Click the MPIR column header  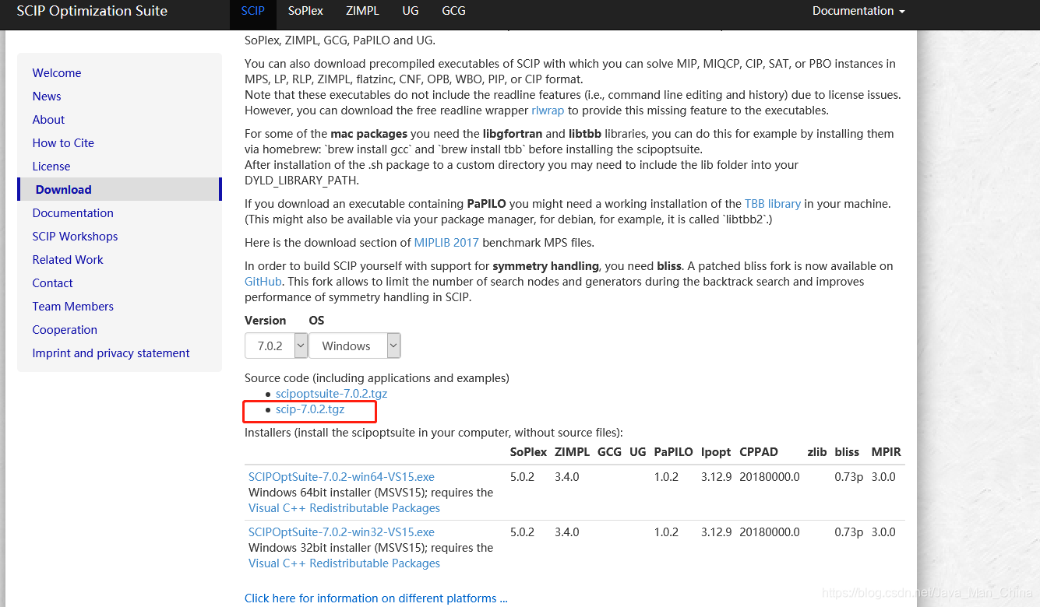[887, 452]
